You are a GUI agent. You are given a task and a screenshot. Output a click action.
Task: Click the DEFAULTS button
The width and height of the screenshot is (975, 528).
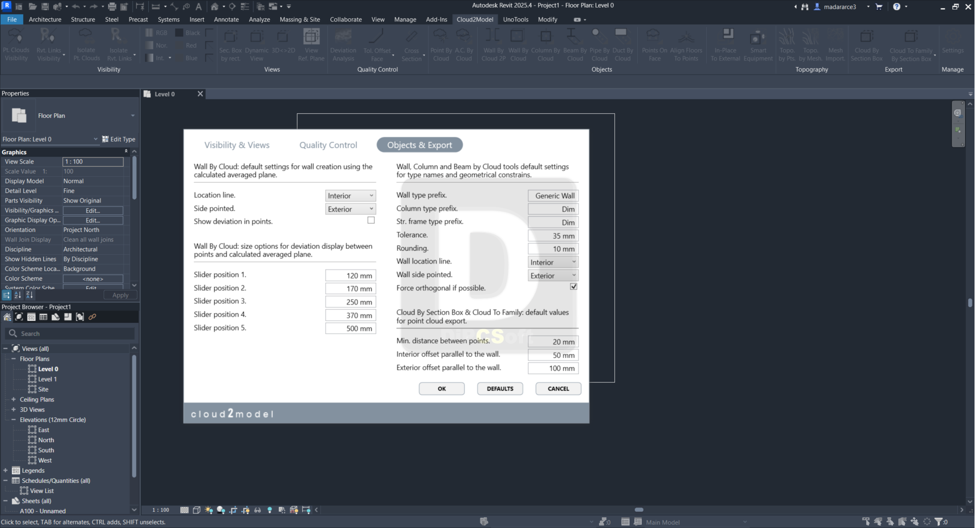click(500, 388)
